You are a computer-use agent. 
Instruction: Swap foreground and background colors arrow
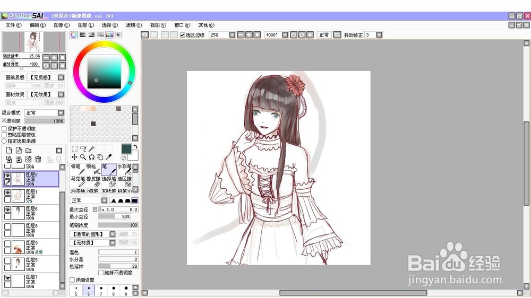tap(135, 146)
